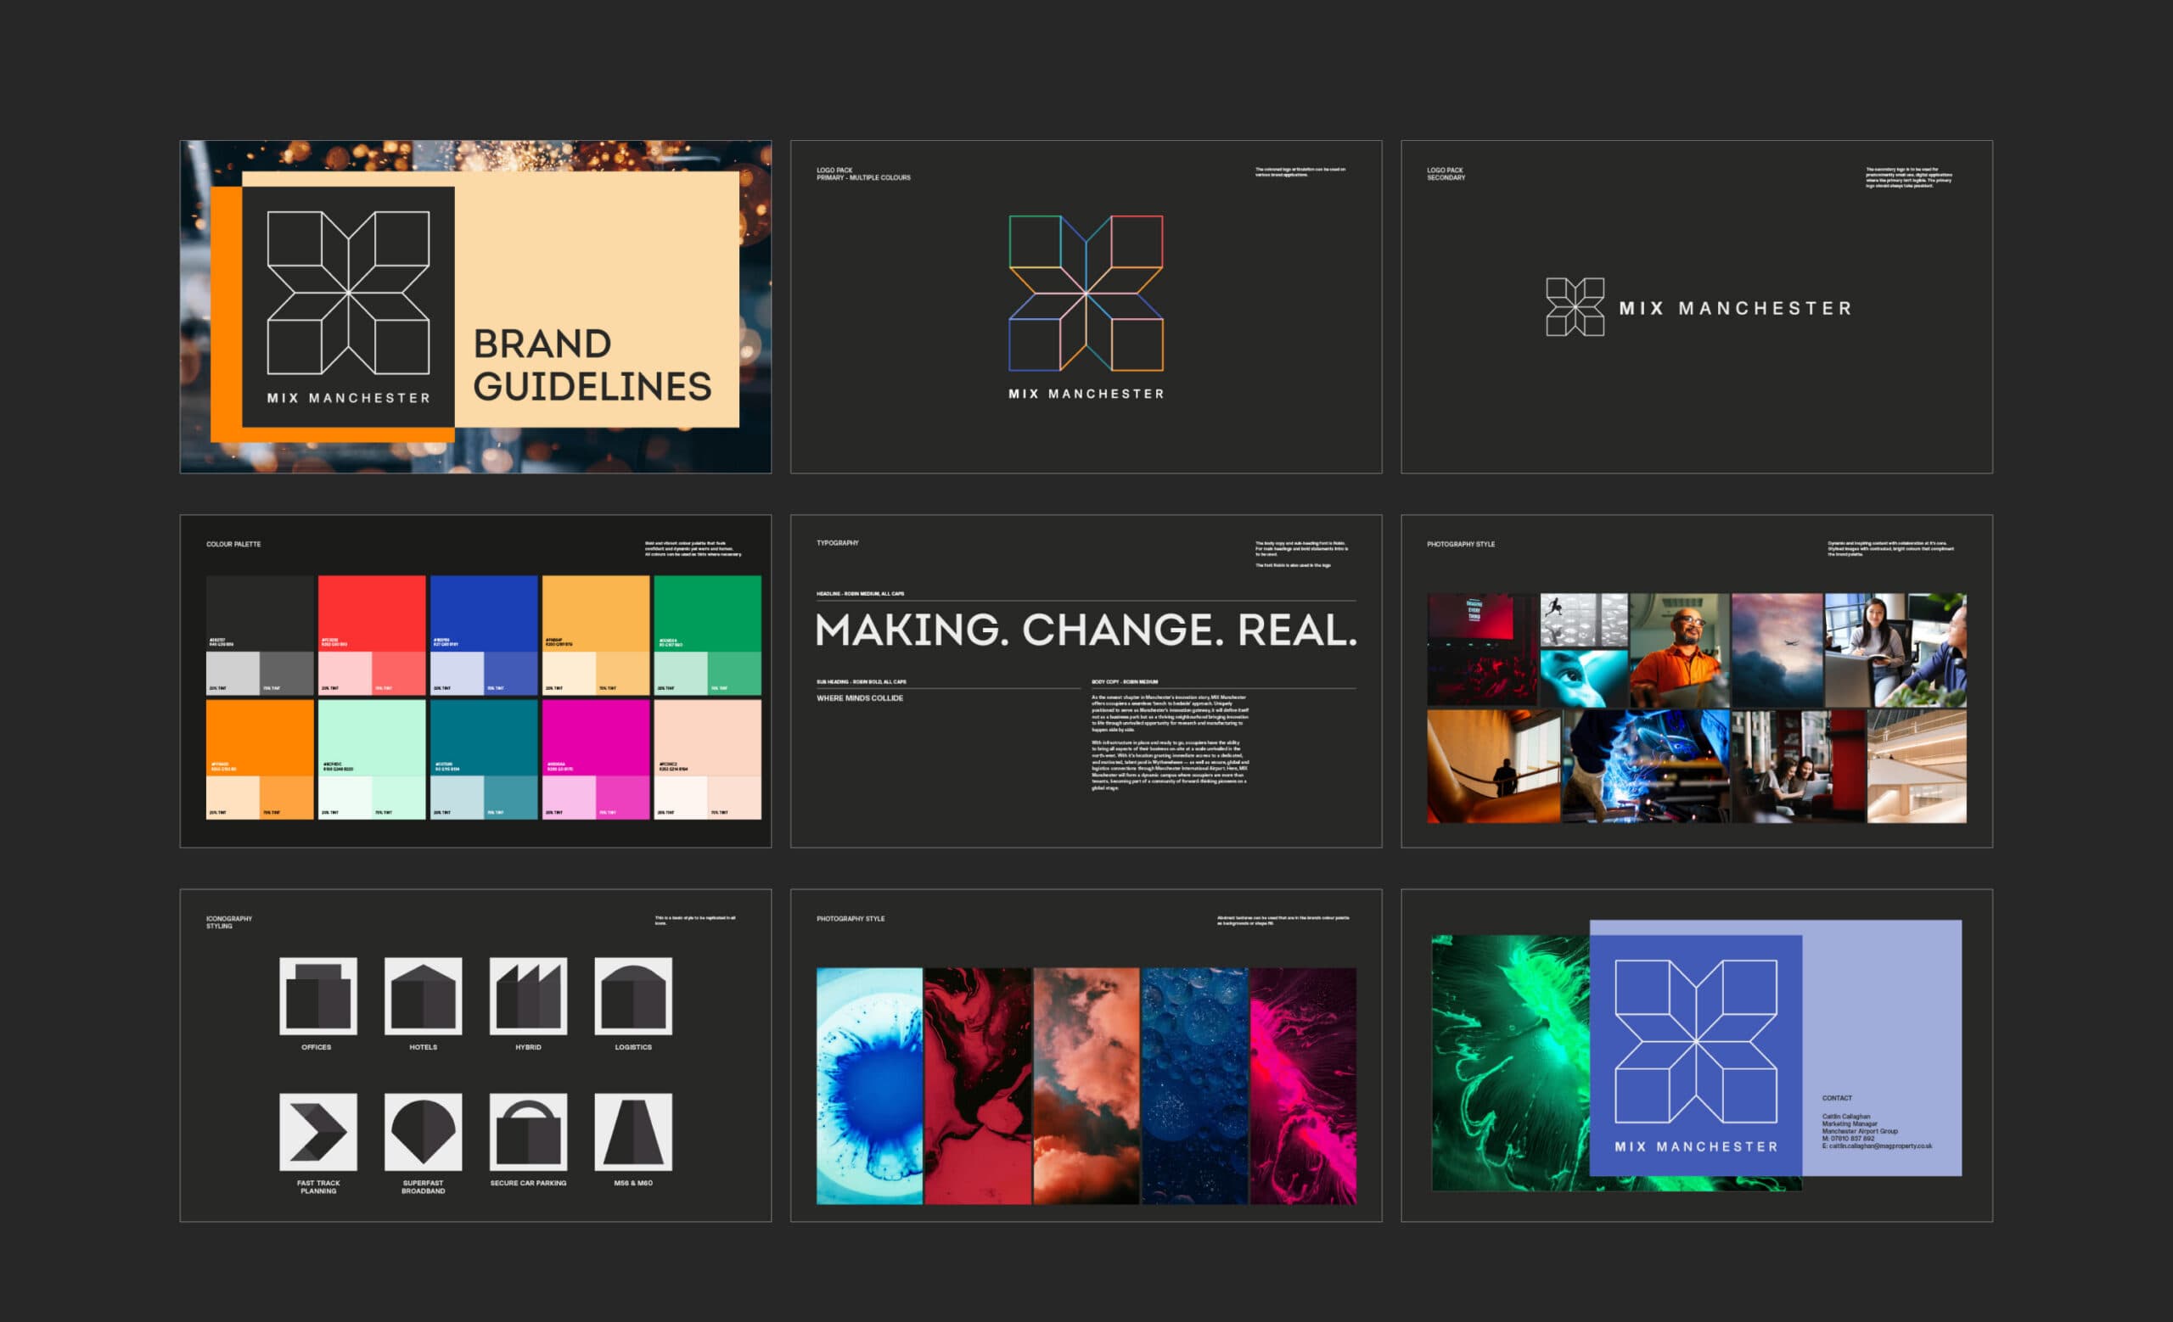Select the pink clouds texture image
The image size is (2173, 1322).
[x=1086, y=1086]
